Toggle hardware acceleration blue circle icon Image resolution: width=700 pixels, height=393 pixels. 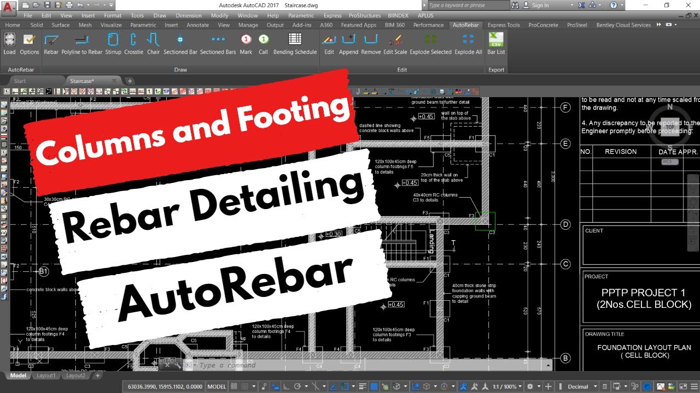(x=647, y=386)
